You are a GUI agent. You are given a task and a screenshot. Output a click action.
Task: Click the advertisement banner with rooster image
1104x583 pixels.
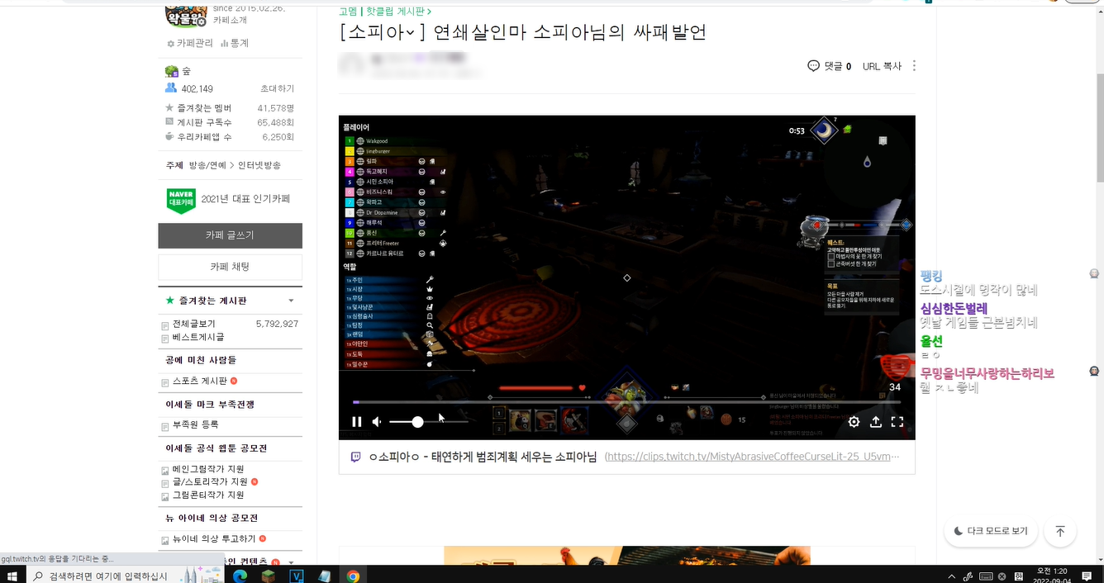[626, 556]
